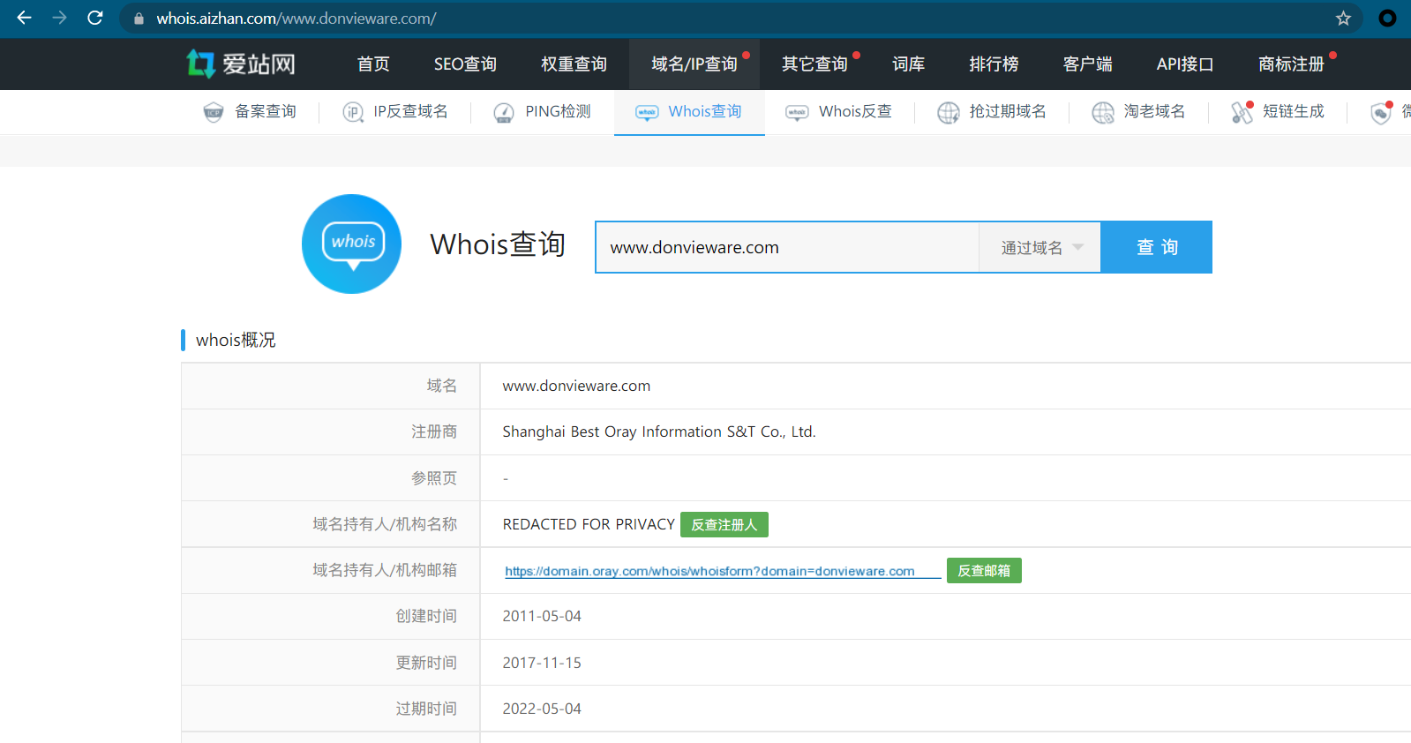Switch to the 淘老域名 tab

tap(1154, 112)
